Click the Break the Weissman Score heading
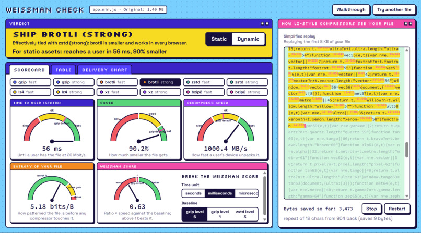421x233 pixels. pos(219,177)
